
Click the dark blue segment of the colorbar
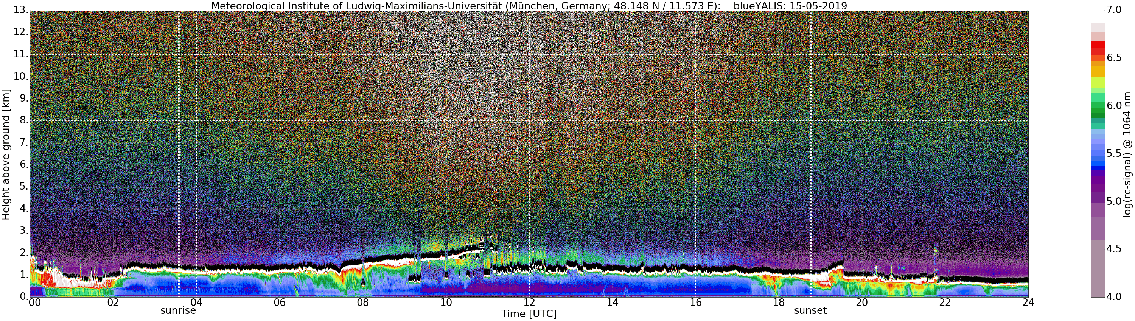click(x=1098, y=168)
